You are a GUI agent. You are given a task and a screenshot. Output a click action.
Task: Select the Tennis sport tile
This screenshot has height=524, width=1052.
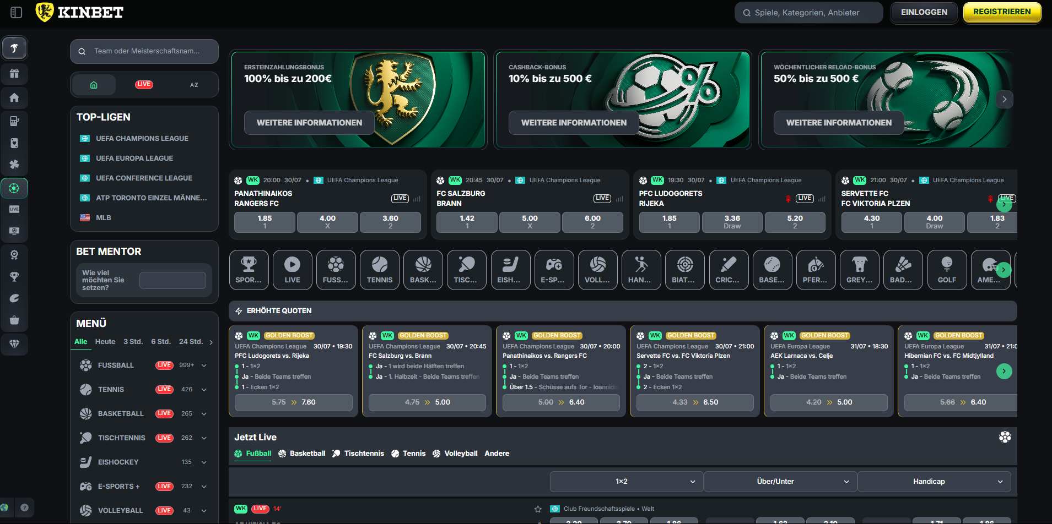pyautogui.click(x=380, y=270)
